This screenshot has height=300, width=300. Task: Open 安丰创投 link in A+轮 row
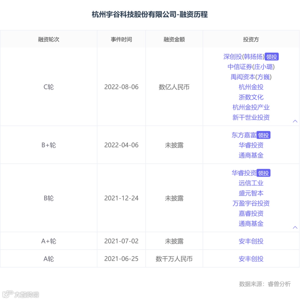pos(251,241)
